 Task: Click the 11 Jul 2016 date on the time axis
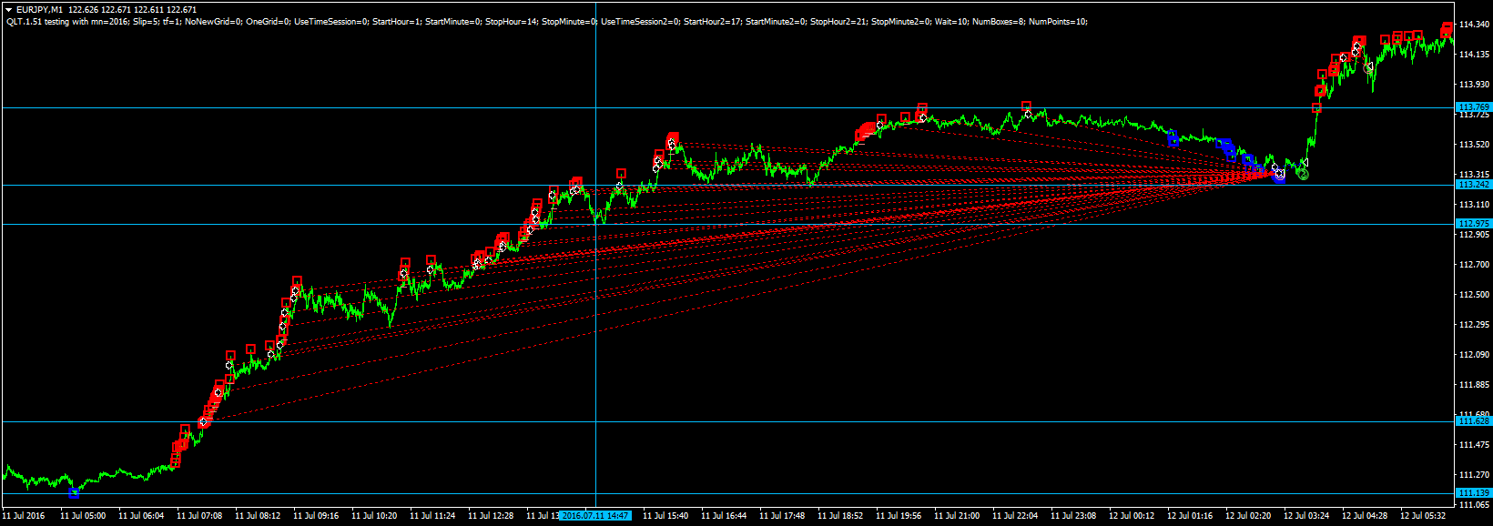[x=25, y=516]
